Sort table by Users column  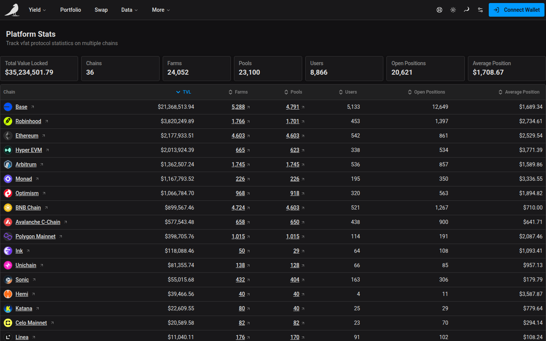coord(348,92)
